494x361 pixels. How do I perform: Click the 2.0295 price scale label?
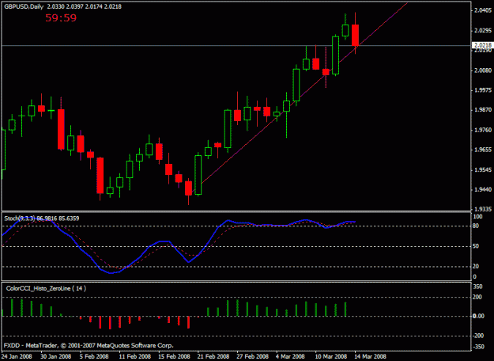483,31
